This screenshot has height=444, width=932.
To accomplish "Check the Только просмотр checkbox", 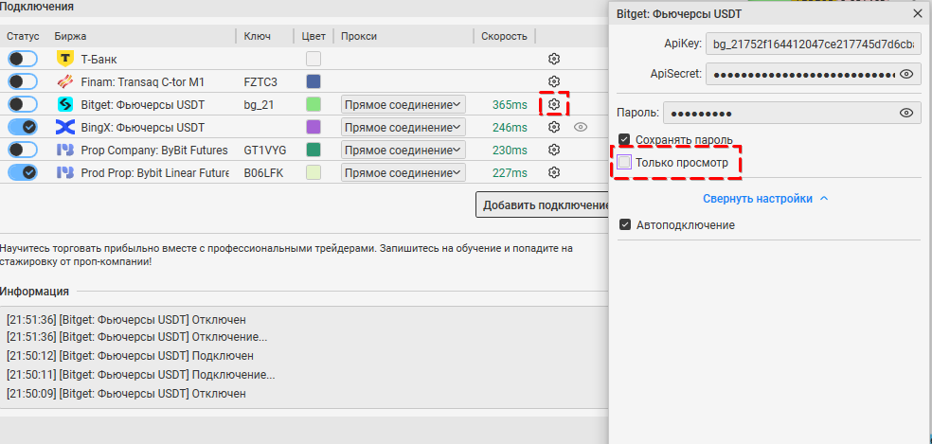I will [x=624, y=162].
